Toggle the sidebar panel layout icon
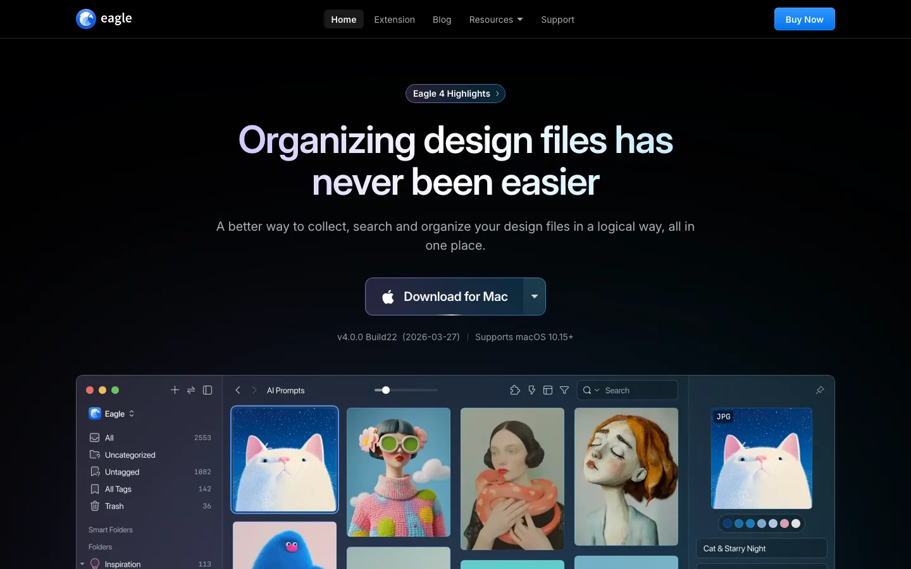This screenshot has height=569, width=911. (x=208, y=390)
